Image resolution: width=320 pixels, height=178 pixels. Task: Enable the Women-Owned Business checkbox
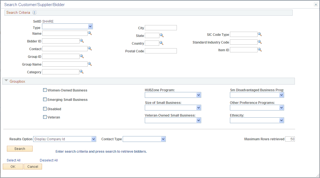[45, 90]
